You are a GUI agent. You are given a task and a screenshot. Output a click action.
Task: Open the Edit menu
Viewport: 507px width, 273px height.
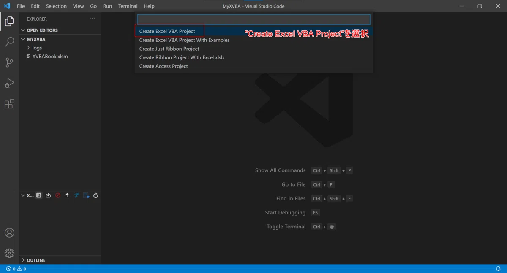(35, 6)
